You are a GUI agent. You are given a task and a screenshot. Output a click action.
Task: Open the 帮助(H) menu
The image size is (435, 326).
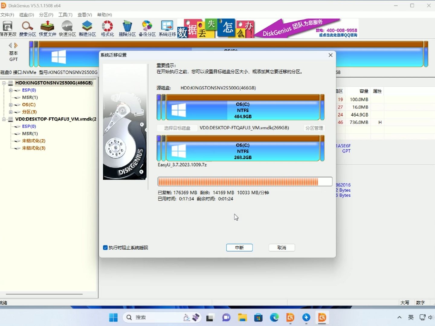[x=105, y=14]
